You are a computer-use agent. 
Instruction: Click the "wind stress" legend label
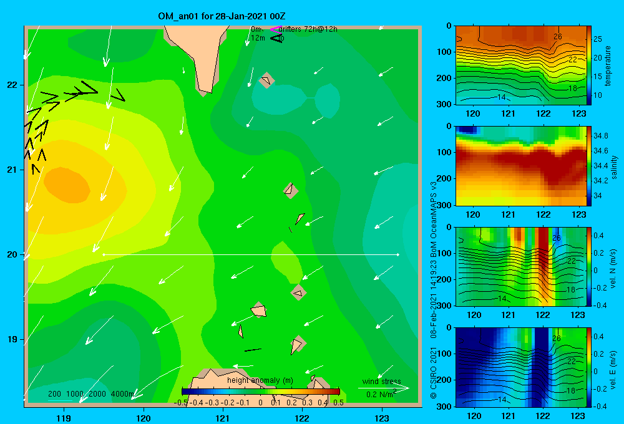[x=382, y=381]
